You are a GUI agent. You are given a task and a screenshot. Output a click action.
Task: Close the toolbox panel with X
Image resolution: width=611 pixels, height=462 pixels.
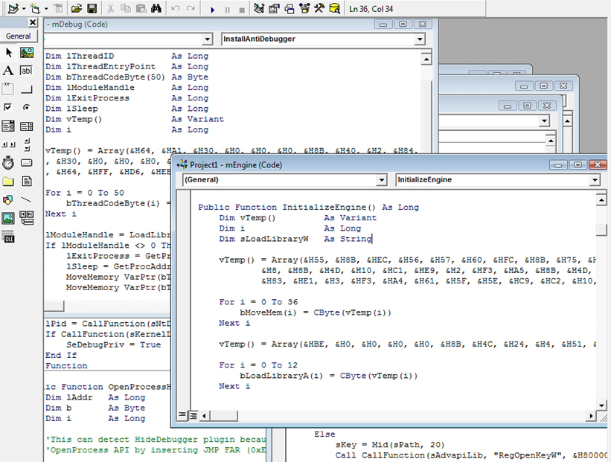point(33,22)
